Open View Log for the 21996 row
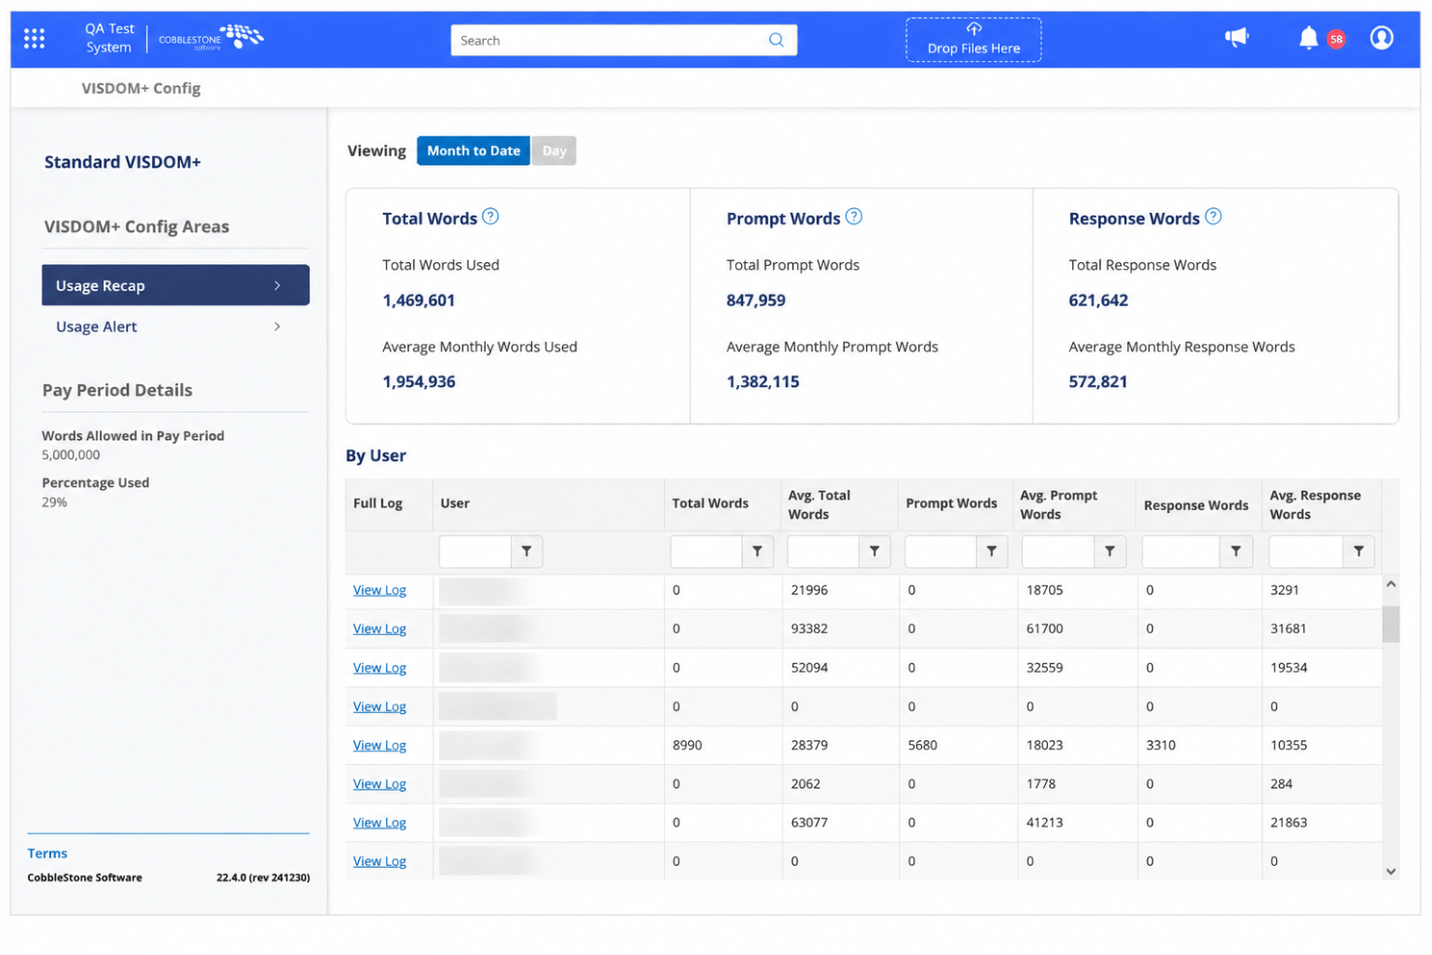The width and height of the screenshot is (1432, 955). (379, 590)
